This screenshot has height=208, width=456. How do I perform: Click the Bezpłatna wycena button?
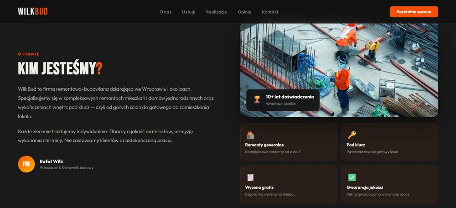414,12
